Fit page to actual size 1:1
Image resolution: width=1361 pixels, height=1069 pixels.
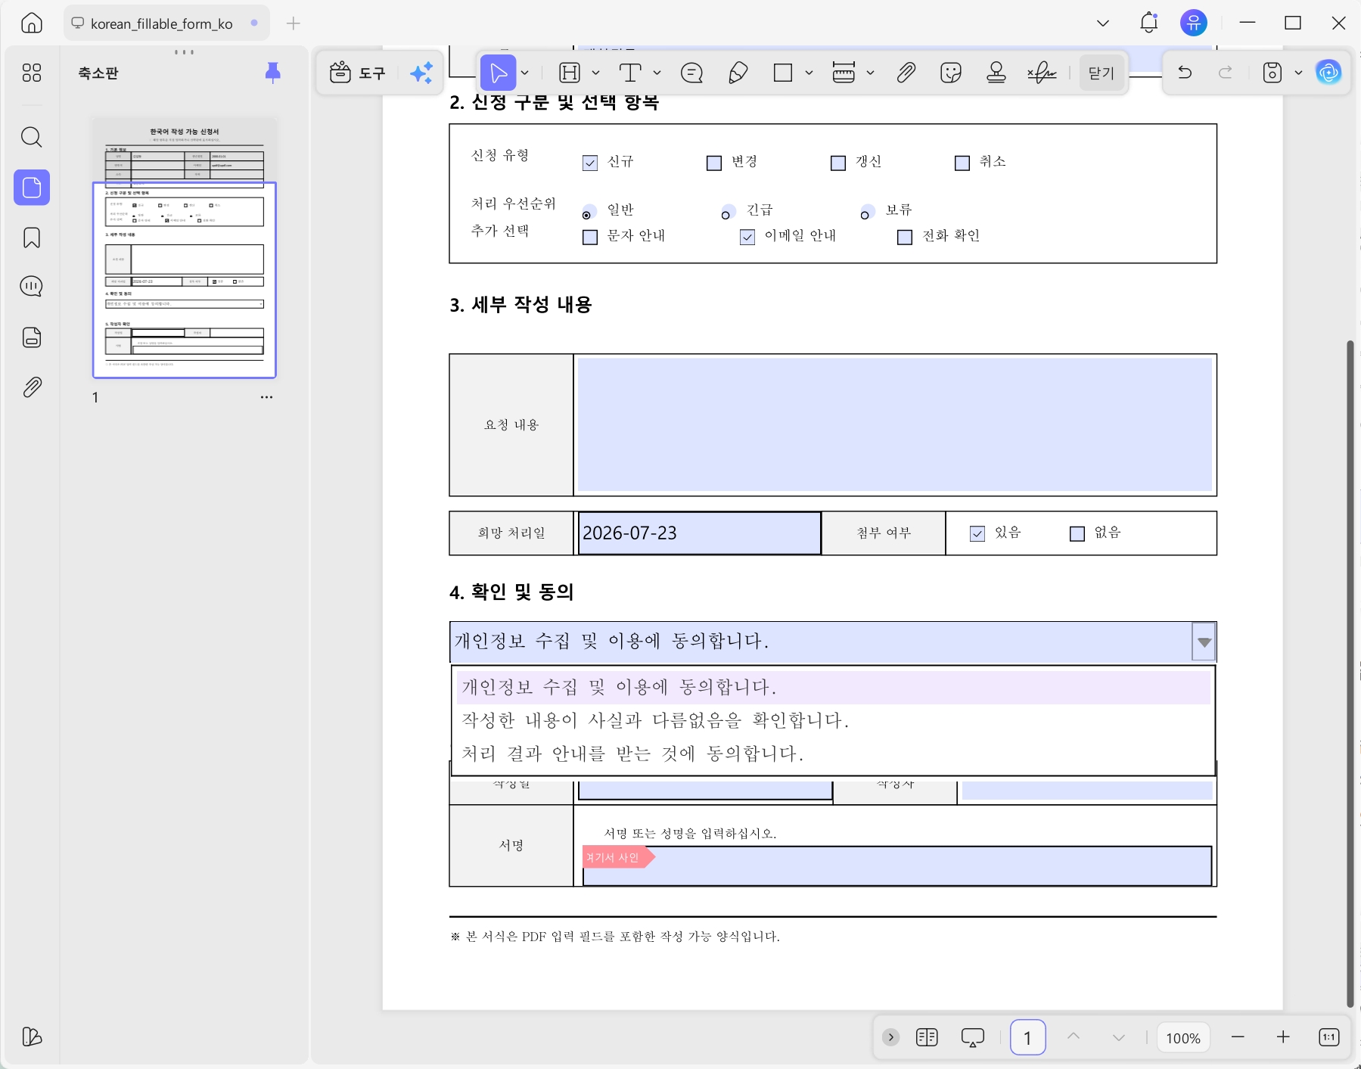1328,1037
